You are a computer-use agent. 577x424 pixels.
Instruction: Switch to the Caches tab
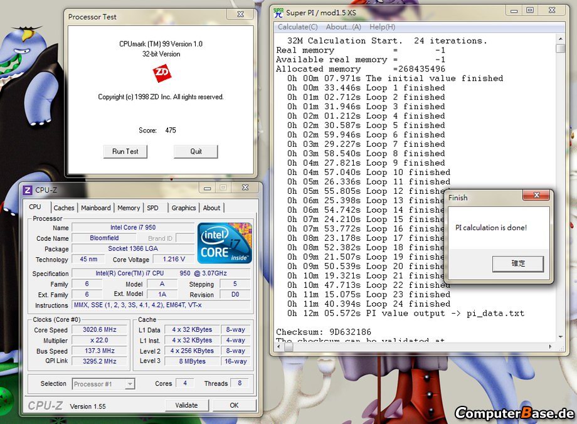(x=63, y=208)
